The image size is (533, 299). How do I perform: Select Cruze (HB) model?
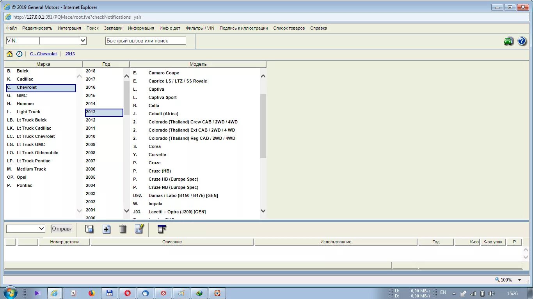(160, 171)
